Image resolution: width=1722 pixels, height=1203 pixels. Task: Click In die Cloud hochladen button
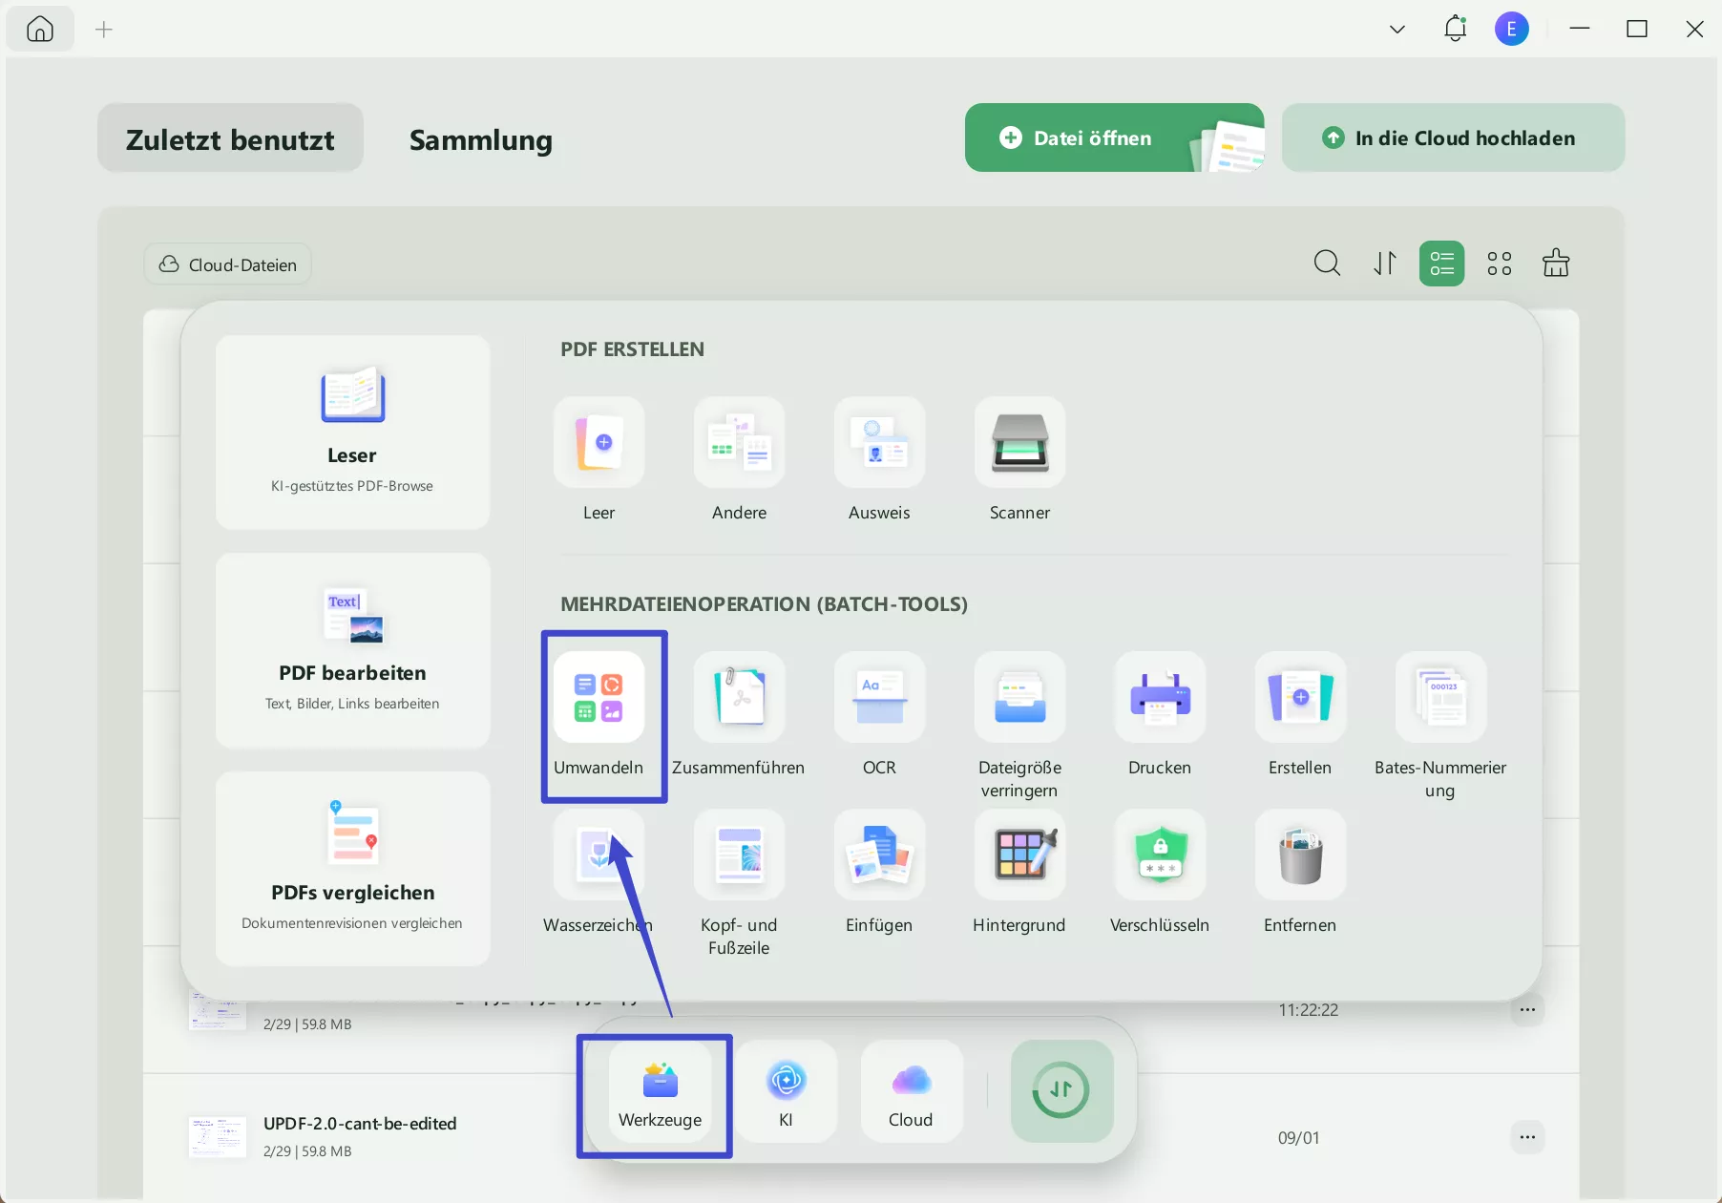(x=1453, y=137)
